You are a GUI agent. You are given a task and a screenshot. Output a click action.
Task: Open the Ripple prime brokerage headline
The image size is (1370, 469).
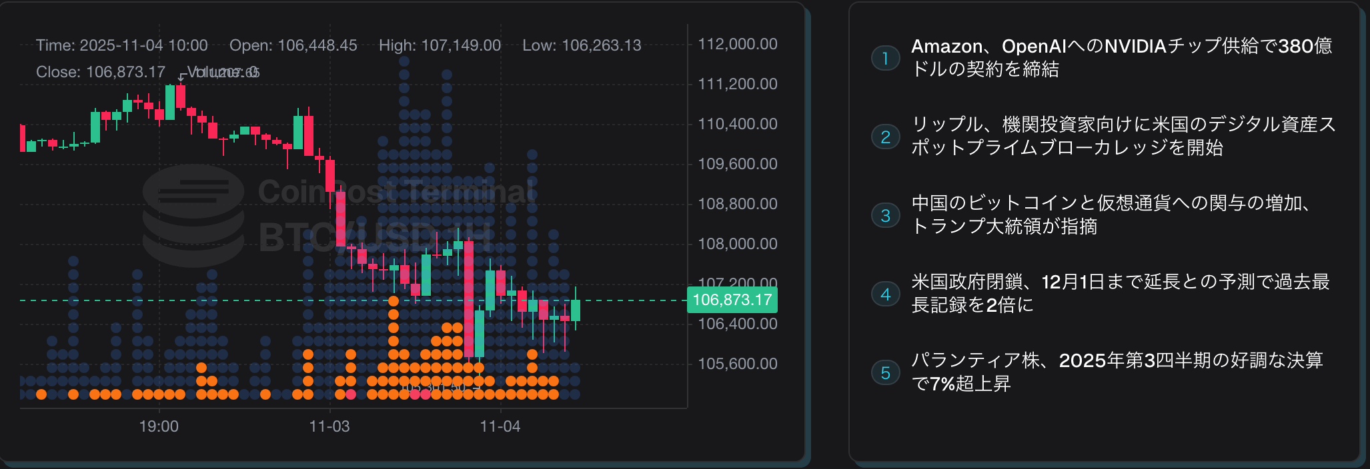(1123, 136)
